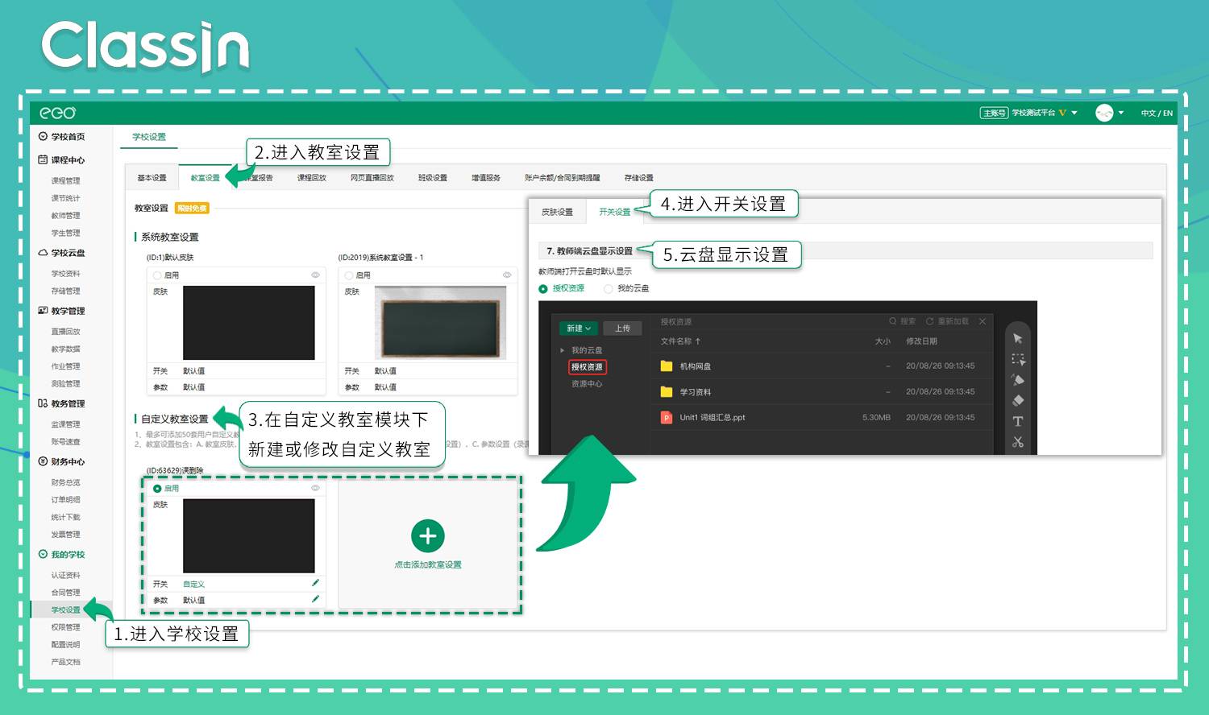1209x715 pixels.
Task: Click the Unit1 ppt file icon
Action: point(667,418)
